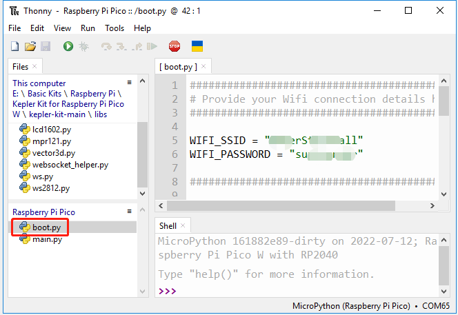
Task: Click the editor horizontal scrollbar thumb
Action: (281, 205)
